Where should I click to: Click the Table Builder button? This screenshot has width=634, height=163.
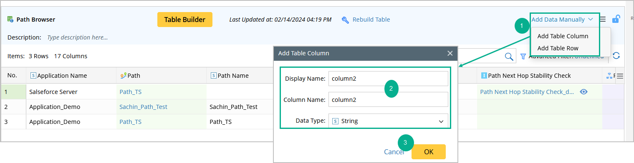[x=185, y=20]
